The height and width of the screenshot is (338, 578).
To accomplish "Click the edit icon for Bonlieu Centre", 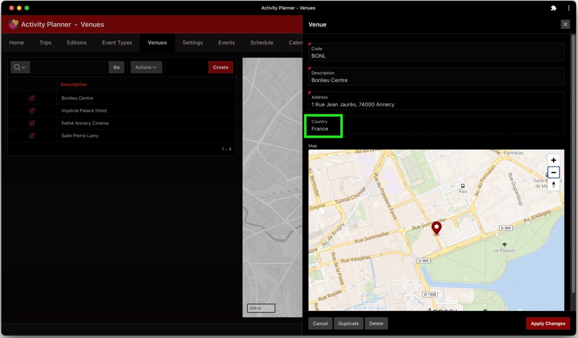I will tap(32, 98).
